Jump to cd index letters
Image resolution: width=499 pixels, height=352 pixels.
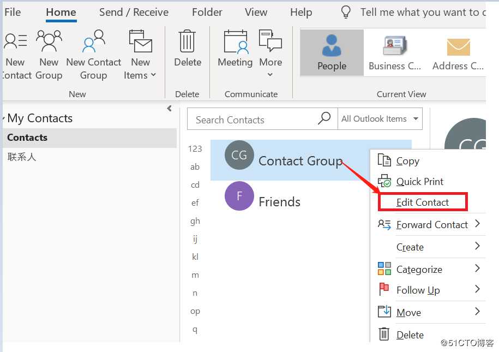coord(195,185)
